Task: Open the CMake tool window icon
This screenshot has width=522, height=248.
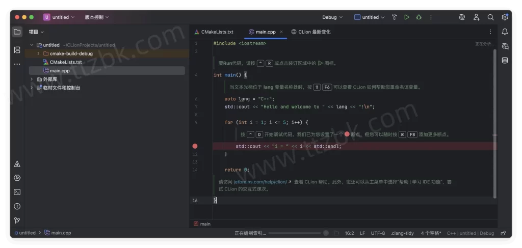Action: click(x=17, y=164)
